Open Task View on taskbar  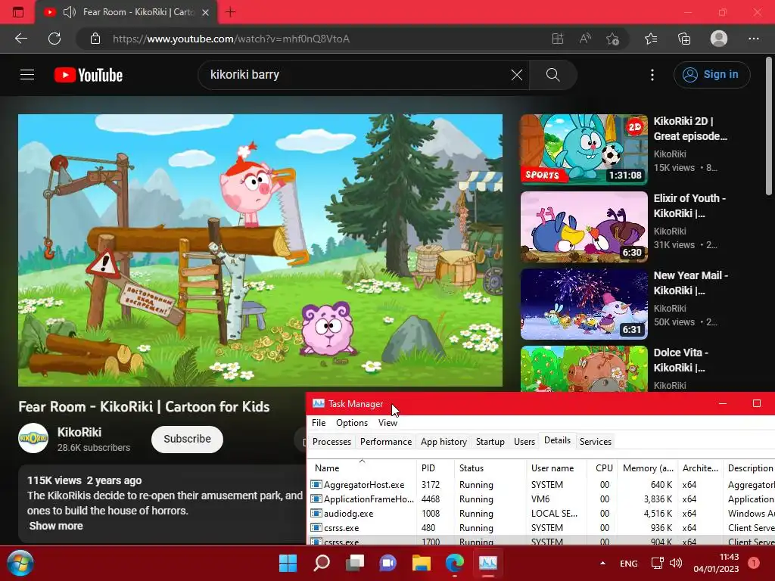[355, 563]
